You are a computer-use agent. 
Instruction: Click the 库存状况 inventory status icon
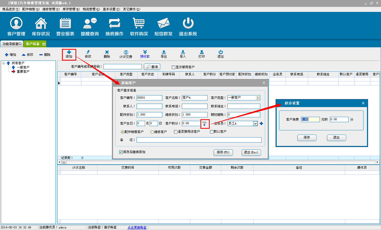pos(41,26)
